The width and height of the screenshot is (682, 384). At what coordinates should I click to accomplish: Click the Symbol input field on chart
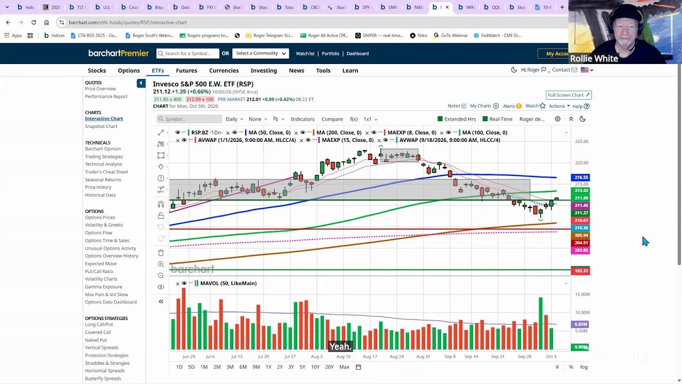click(189, 119)
